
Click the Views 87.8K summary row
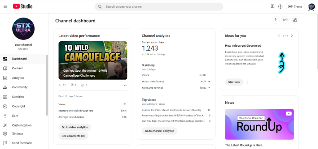(x=176, y=75)
